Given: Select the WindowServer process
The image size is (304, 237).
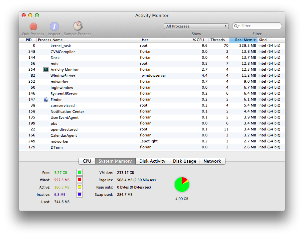Looking at the screenshot, I should 152,76.
